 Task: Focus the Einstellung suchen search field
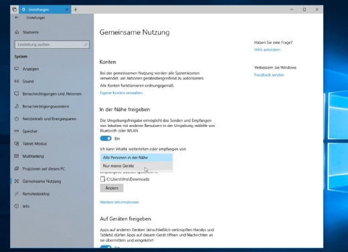52,45
